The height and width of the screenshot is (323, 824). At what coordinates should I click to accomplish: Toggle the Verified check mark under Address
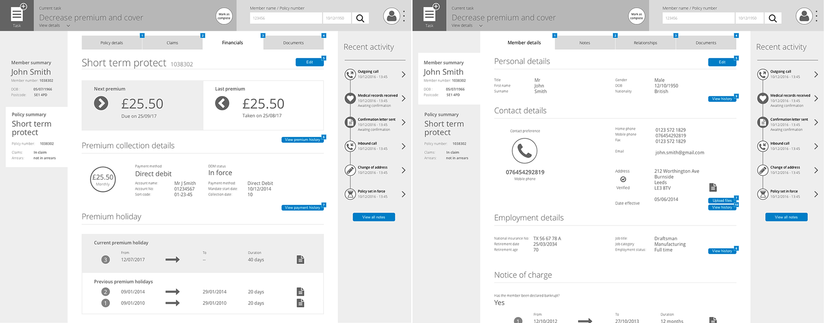tap(623, 179)
